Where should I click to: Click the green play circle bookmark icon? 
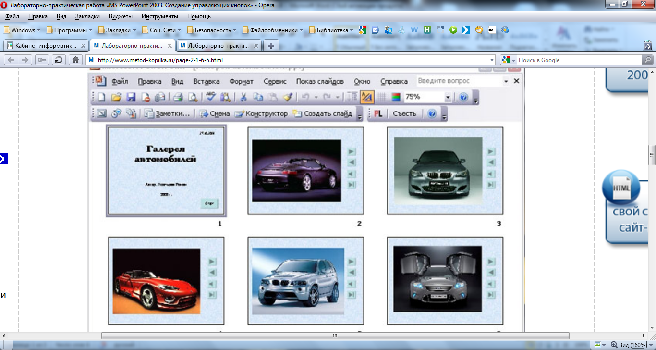453,30
